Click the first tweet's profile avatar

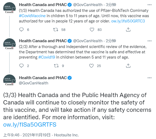(x=9, y=8)
